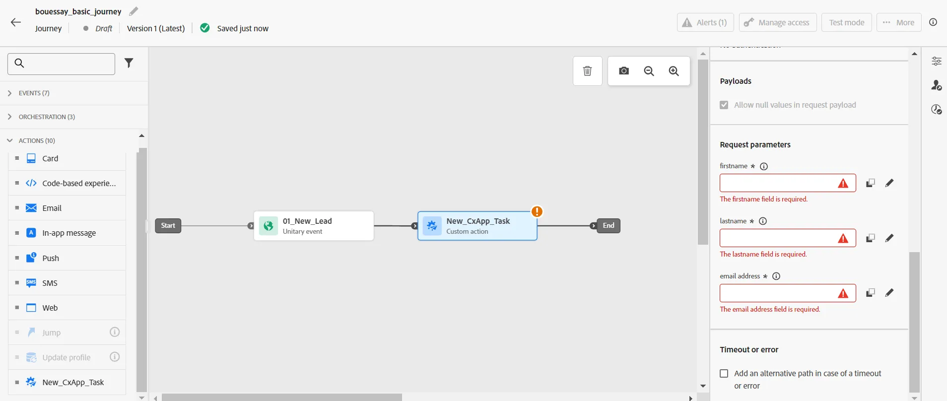Click the trash delete icon on canvas
Image resolution: width=947 pixels, height=401 pixels.
(588, 71)
